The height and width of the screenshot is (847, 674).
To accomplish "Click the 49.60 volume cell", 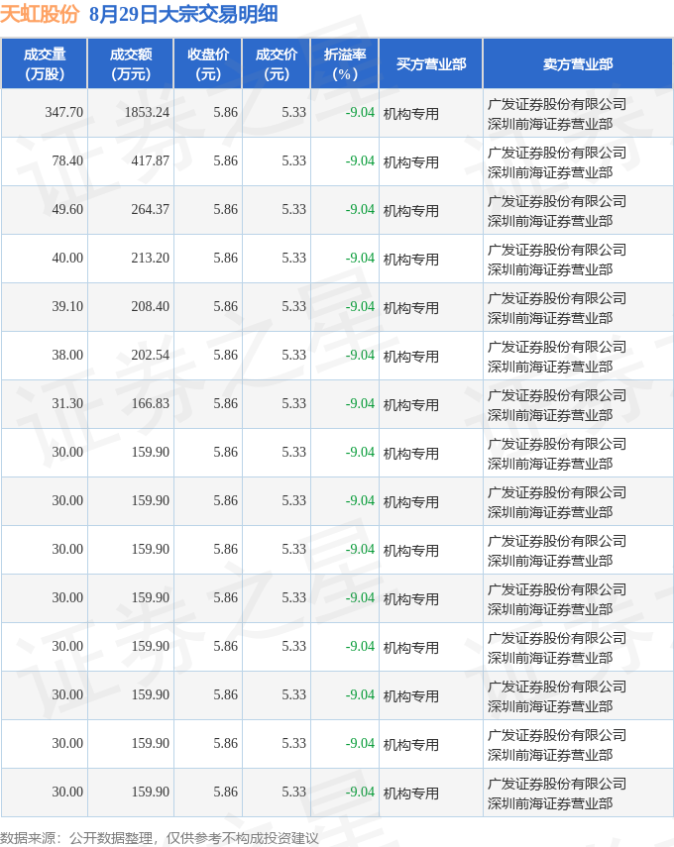I will (x=67, y=209).
